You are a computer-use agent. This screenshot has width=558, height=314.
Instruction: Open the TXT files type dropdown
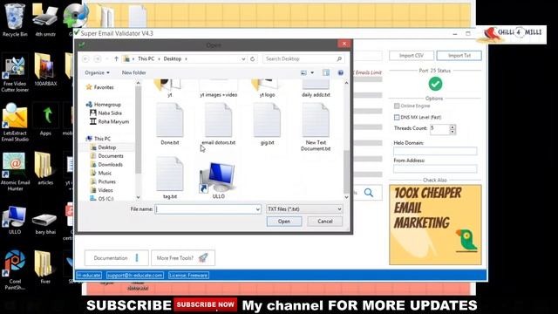[x=304, y=209]
